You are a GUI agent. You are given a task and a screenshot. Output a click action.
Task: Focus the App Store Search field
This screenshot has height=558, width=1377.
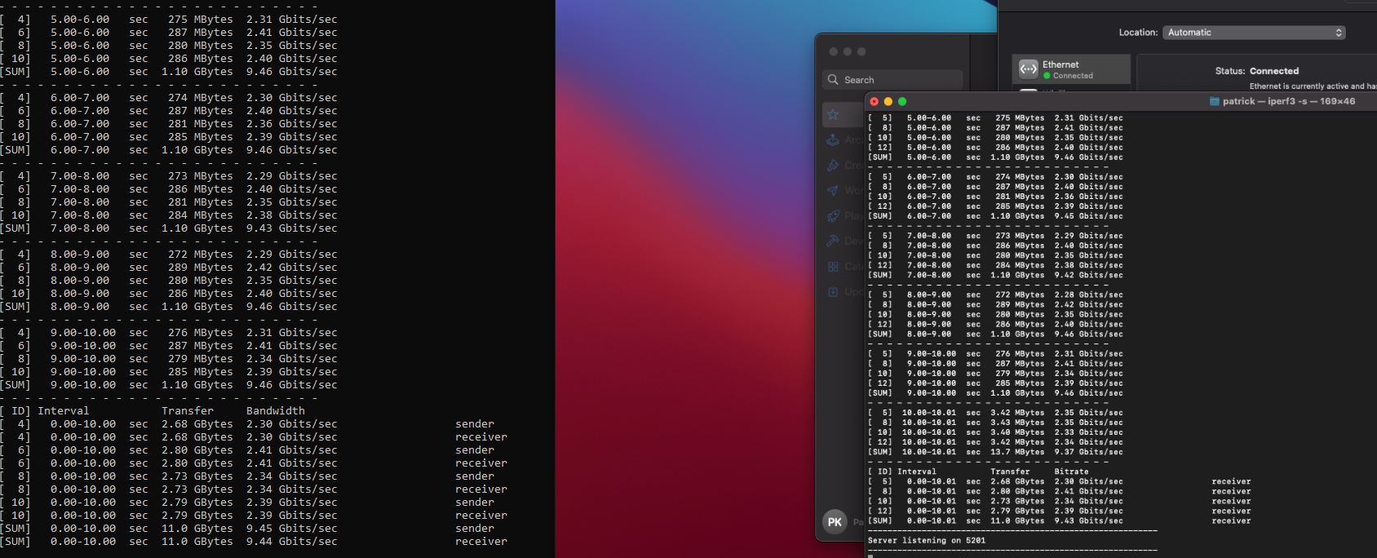892,79
